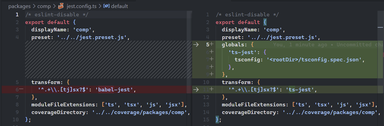Click the plus marker on added line 5

pyautogui.click(x=211, y=44)
